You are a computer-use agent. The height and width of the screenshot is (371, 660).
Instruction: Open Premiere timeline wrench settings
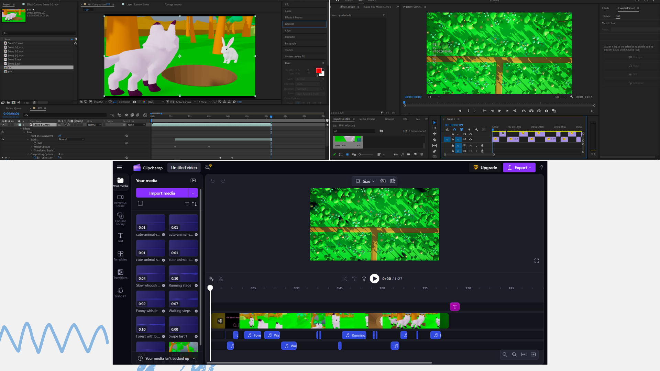pos(476,130)
